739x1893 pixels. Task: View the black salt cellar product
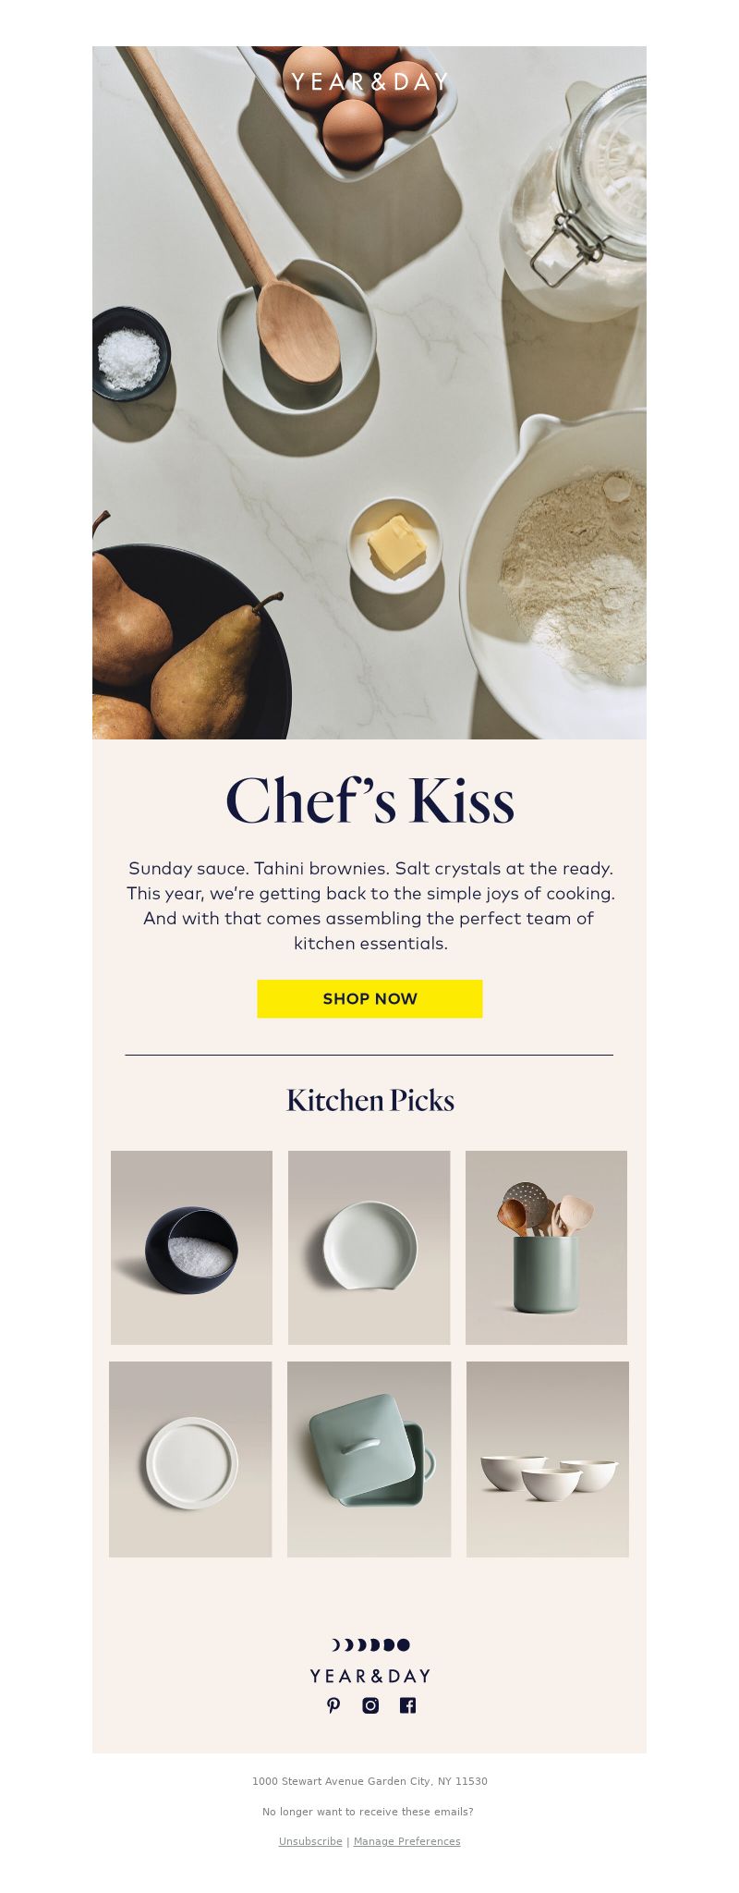191,1247
